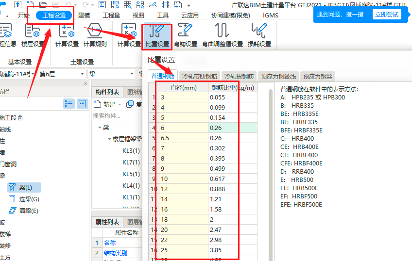
Task: Click the new file icon in quick toolbar
Action: pyautogui.click(x=31, y=4)
